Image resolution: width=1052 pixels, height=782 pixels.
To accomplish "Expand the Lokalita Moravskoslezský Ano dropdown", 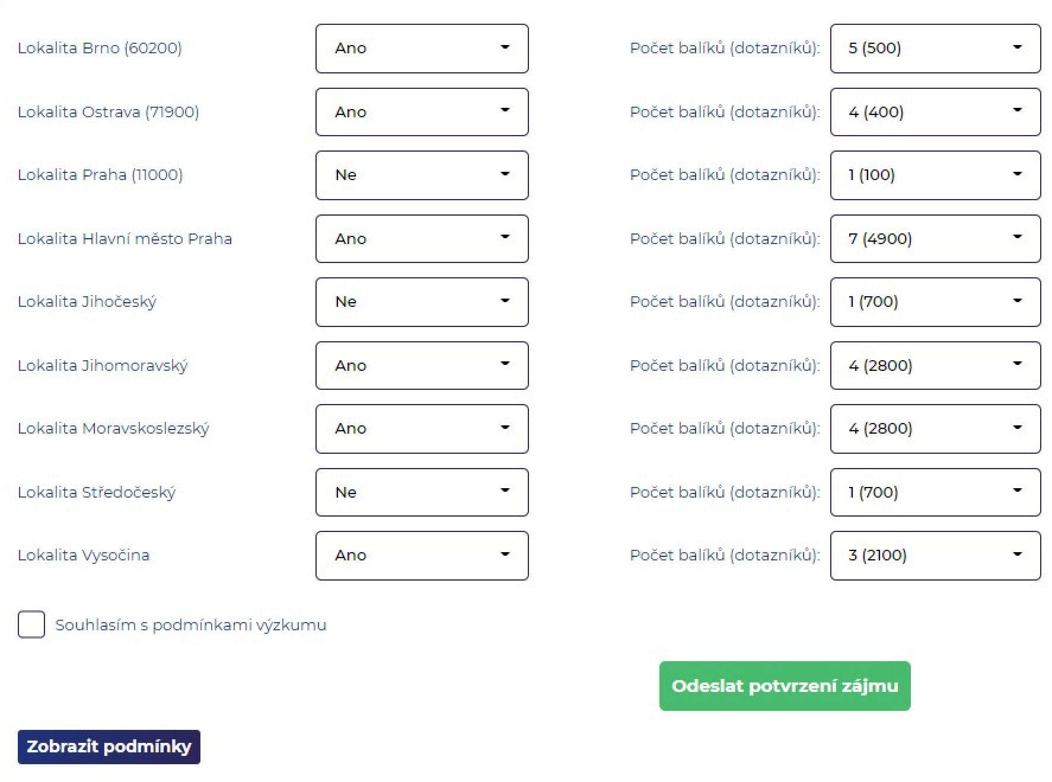I will coord(422,429).
